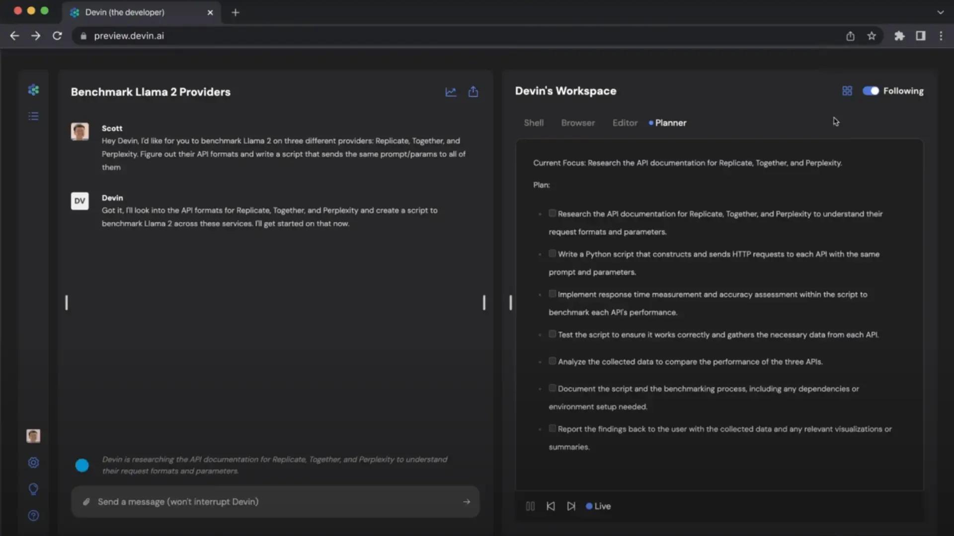The height and width of the screenshot is (536, 954).
Task: Click the lightbulb icon in sidebar
Action: 33,489
